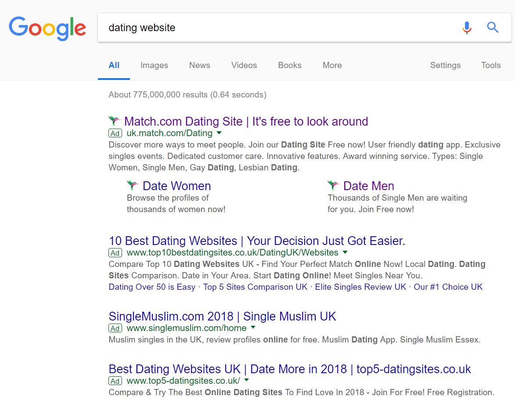This screenshot has width=515, height=407.
Task: Open the Date Men sitelink
Action: coord(368,186)
